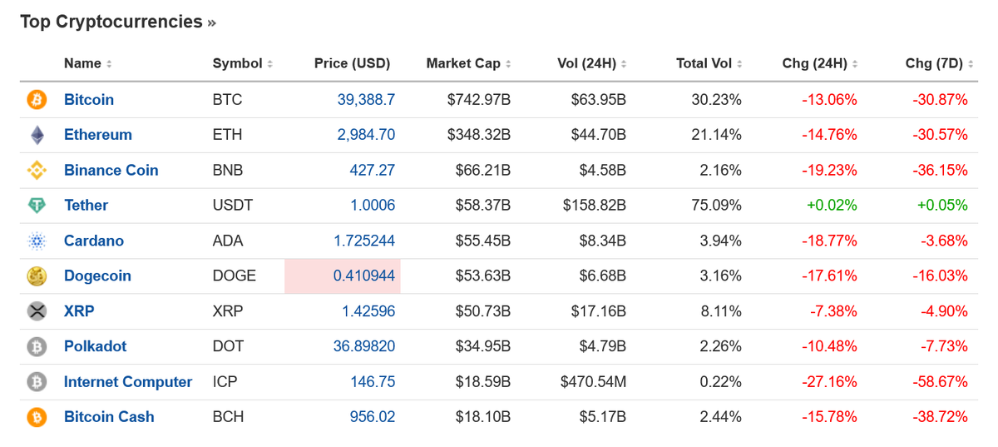The height and width of the screenshot is (447, 998).
Task: Click Internet Computer volume $470.54M
Action: (x=594, y=382)
